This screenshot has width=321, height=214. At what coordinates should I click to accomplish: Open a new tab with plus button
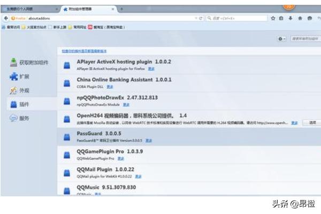(x=121, y=9)
